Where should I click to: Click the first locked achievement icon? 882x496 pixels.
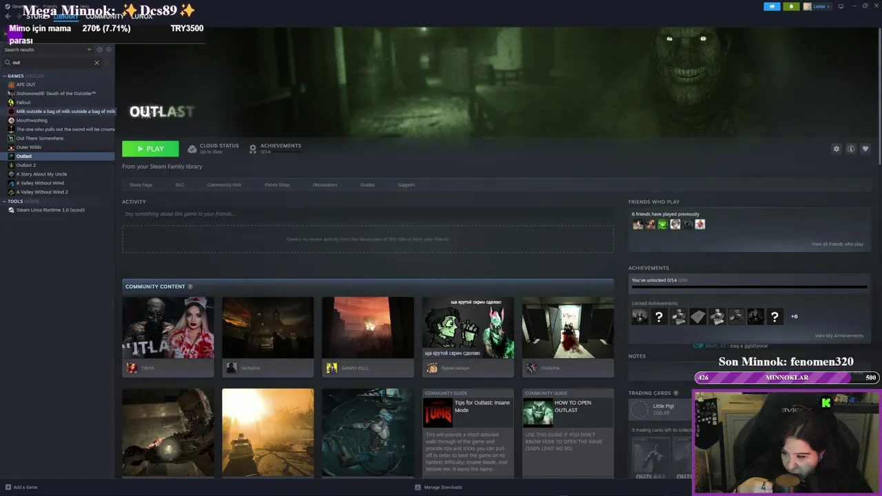640,316
